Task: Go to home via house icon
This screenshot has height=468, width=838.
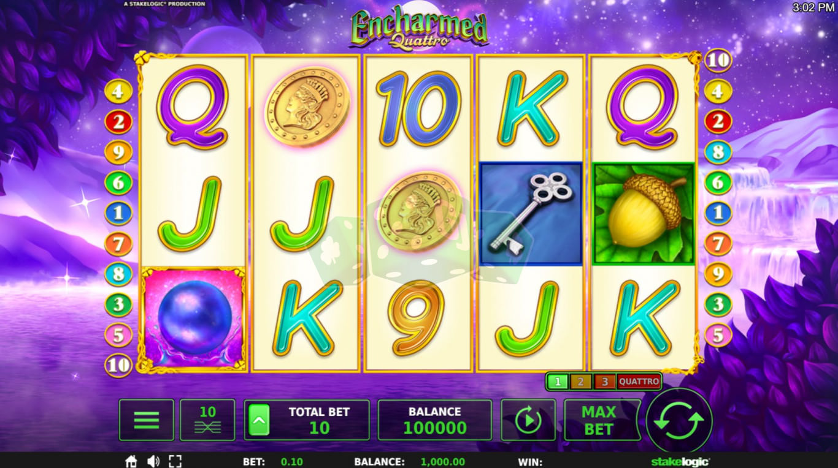Action: pyautogui.click(x=131, y=461)
